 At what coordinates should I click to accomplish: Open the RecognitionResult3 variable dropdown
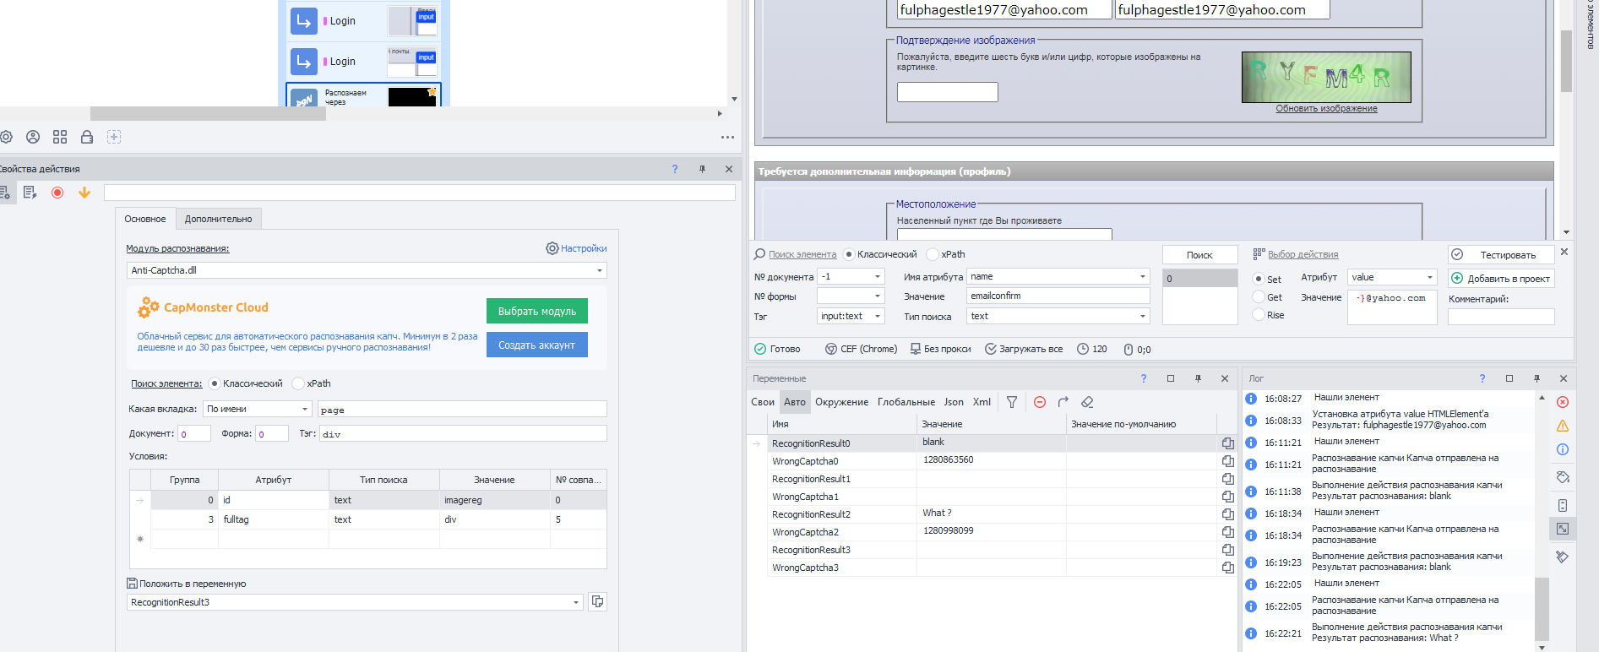pyautogui.click(x=576, y=603)
